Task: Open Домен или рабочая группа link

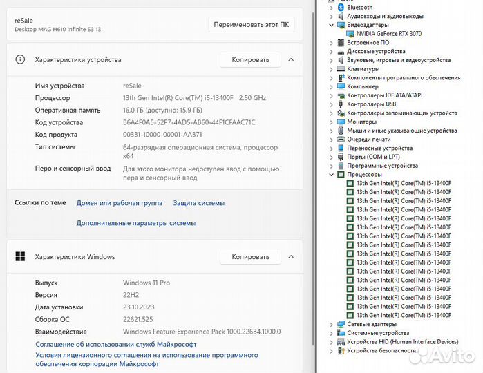Action: click(x=120, y=203)
